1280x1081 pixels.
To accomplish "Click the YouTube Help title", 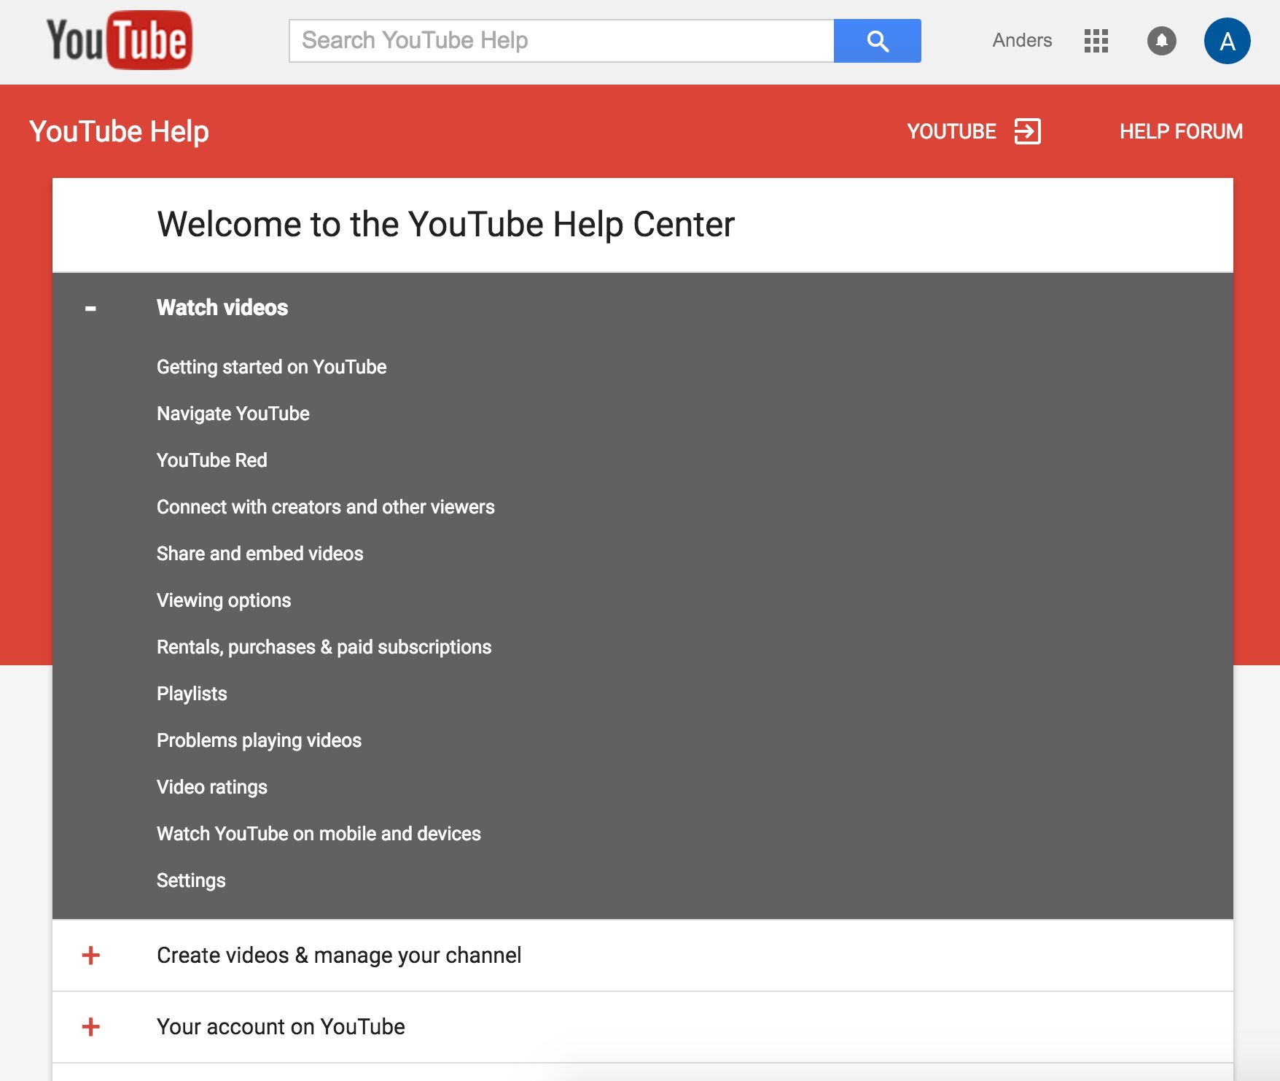I will 119,131.
